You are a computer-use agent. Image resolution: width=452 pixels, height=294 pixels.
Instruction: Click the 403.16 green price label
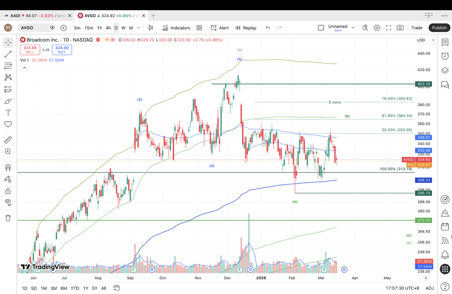click(x=423, y=84)
